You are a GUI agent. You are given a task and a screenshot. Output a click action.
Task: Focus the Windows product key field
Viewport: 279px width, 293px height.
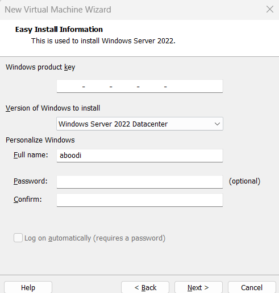coord(140,86)
